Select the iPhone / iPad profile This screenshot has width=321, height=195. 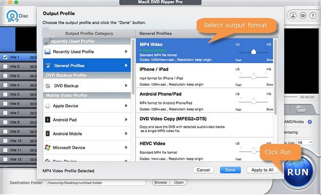[204, 76]
